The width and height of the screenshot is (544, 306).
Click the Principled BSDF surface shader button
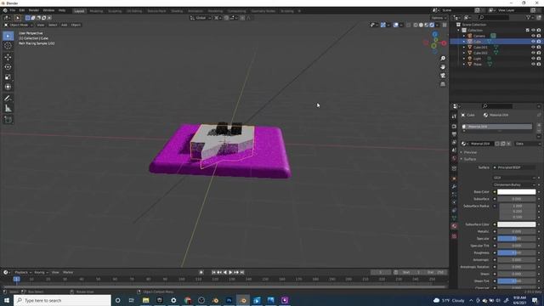pyautogui.click(x=514, y=167)
